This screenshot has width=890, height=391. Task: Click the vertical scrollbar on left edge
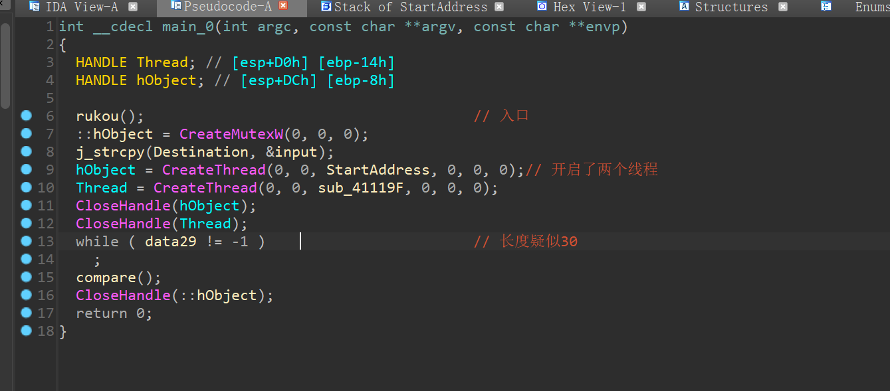pyautogui.click(x=5, y=66)
